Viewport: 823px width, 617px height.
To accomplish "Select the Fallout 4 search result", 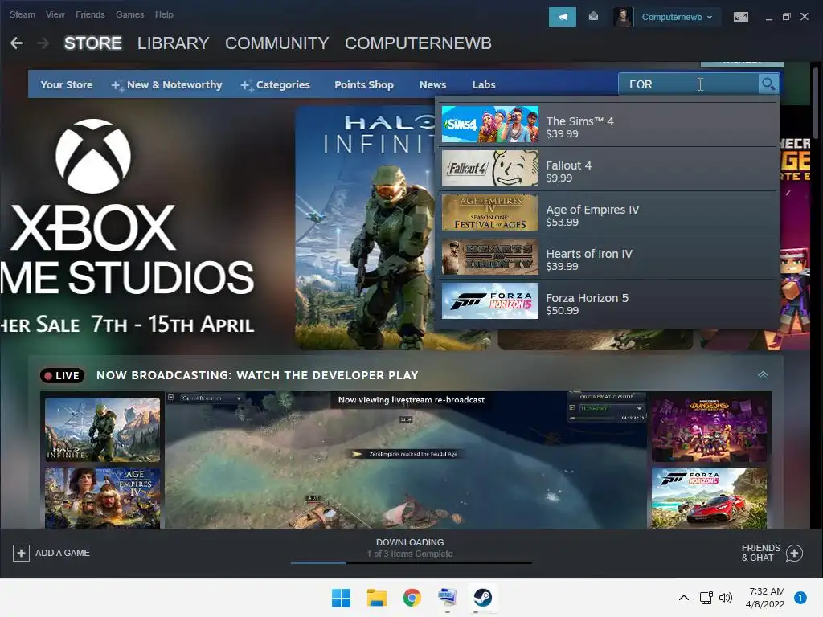I will click(609, 169).
